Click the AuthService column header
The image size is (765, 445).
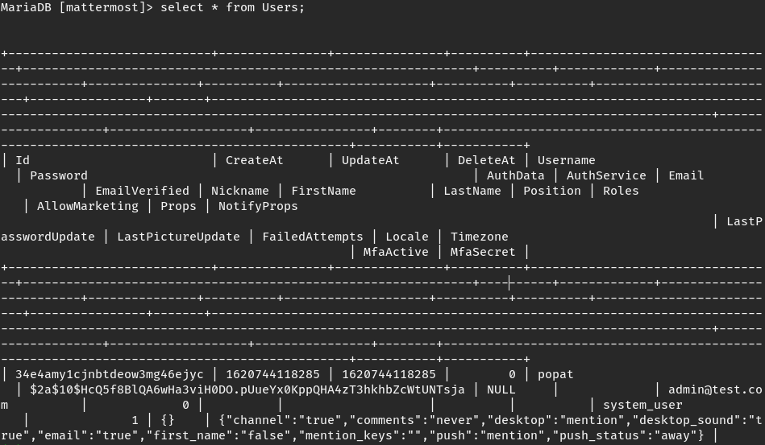[606, 175]
